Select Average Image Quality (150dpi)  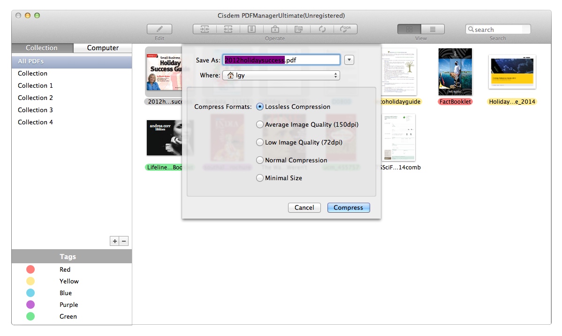point(260,124)
